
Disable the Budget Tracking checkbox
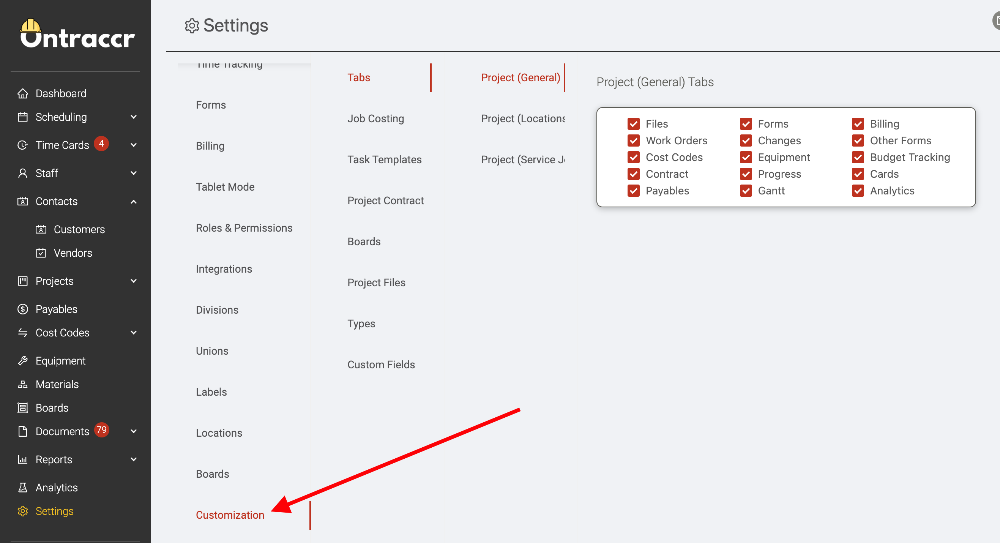click(x=858, y=157)
